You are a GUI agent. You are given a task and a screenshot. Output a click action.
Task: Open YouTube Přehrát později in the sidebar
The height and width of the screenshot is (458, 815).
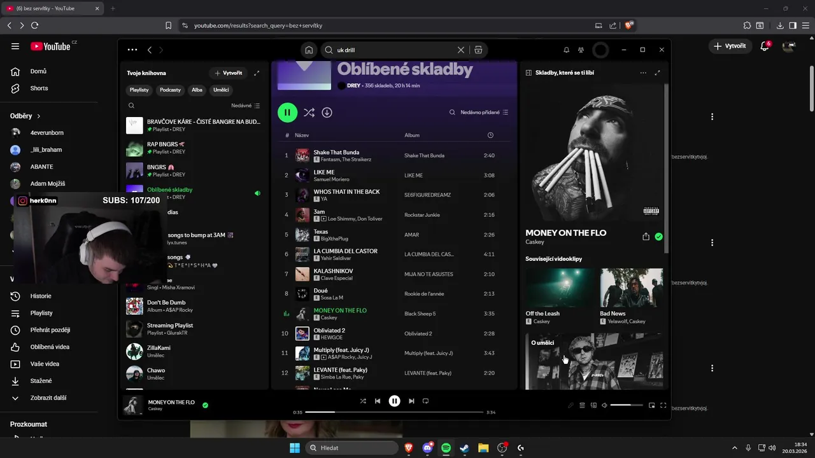(x=48, y=330)
